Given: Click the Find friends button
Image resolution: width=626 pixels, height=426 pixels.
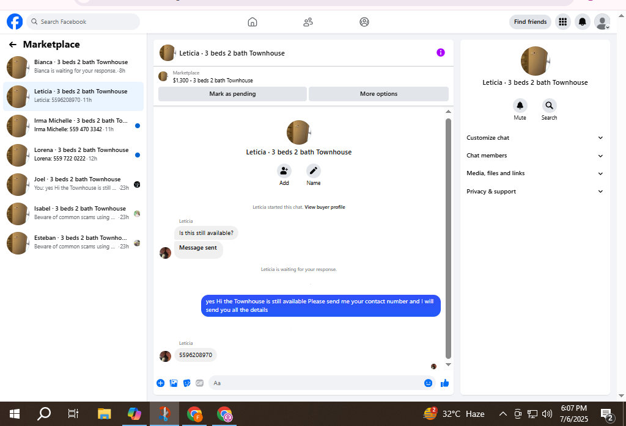Looking at the screenshot, I should tap(530, 22).
